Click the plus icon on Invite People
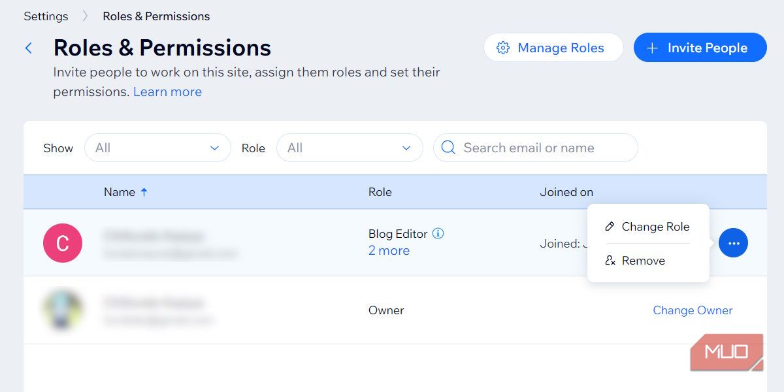This screenshot has height=392, width=784. point(652,48)
